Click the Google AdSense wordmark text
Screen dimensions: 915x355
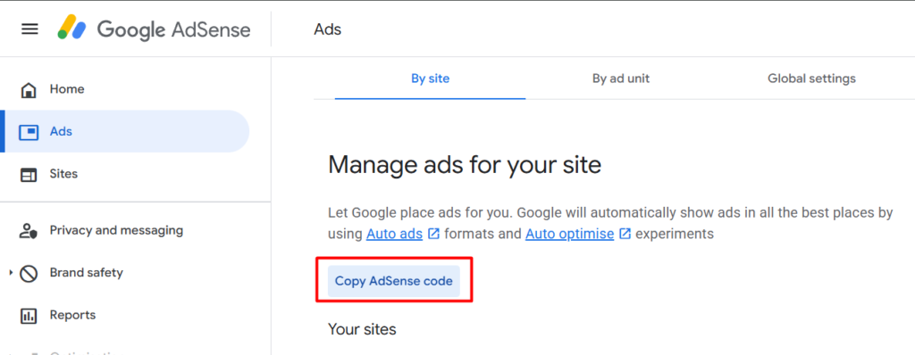174,29
